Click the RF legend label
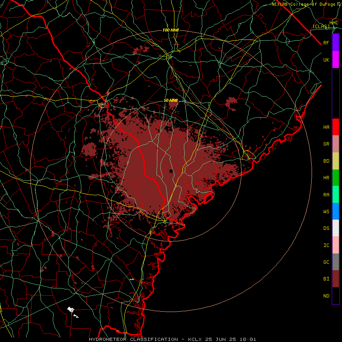 pyautogui.click(x=326, y=43)
